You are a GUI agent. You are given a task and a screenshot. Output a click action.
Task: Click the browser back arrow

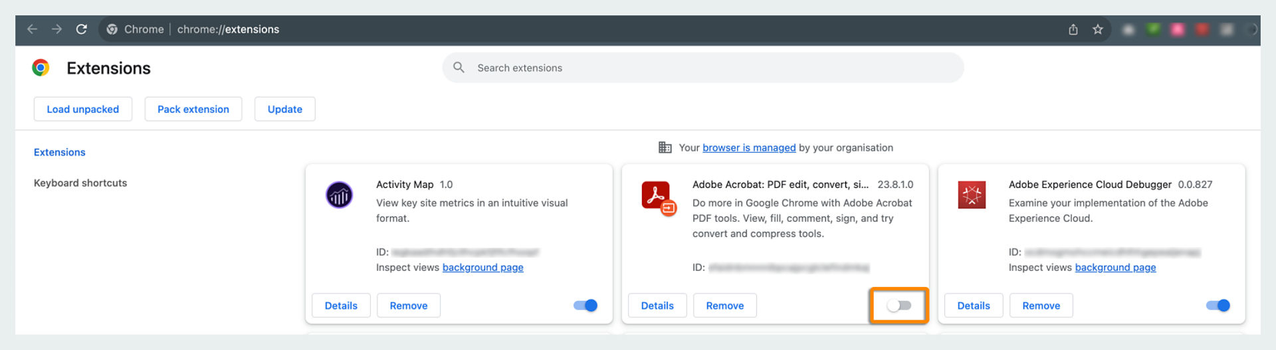32,29
